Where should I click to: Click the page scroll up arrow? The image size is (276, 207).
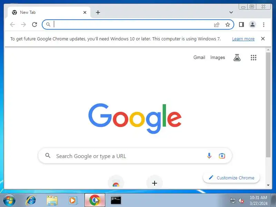pos(268,50)
